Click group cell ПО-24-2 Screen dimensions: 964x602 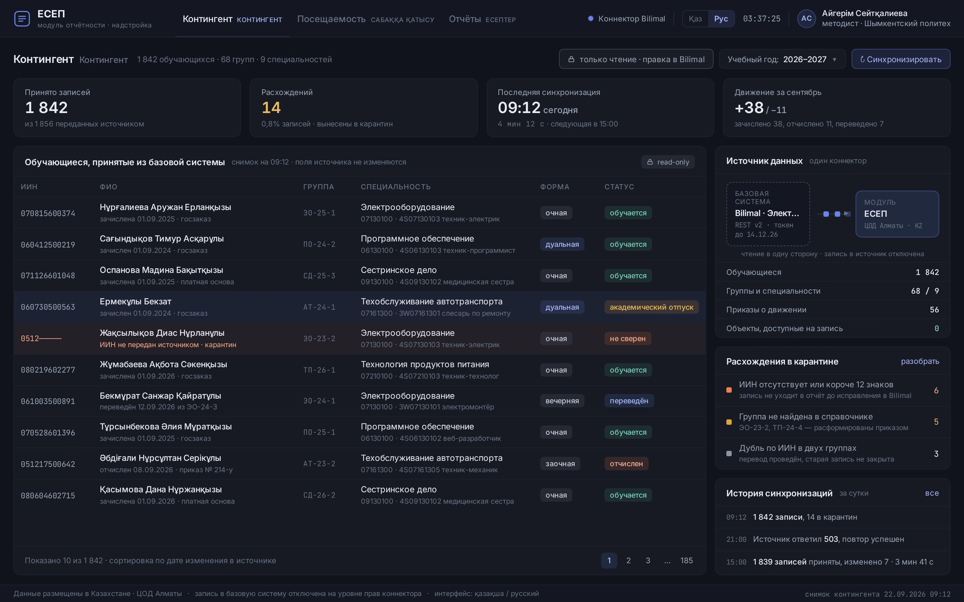(x=319, y=244)
